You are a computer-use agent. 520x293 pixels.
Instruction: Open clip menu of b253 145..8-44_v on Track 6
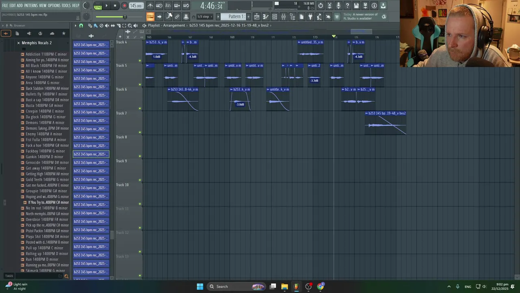(169, 90)
